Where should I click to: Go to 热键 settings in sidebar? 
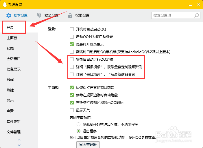pos(10,90)
